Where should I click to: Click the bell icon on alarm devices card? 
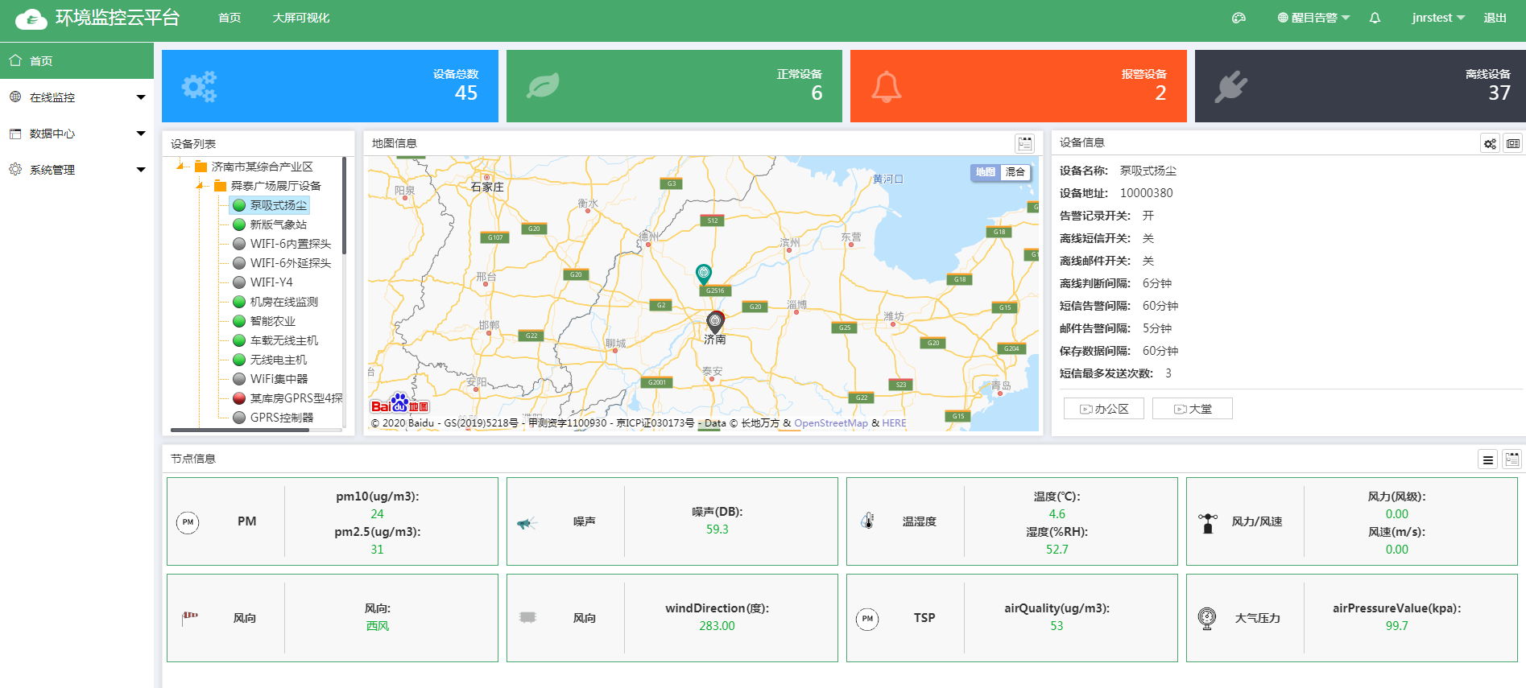(x=887, y=86)
